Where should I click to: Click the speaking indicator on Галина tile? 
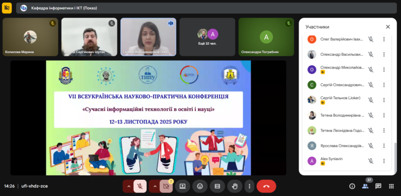click(171, 23)
